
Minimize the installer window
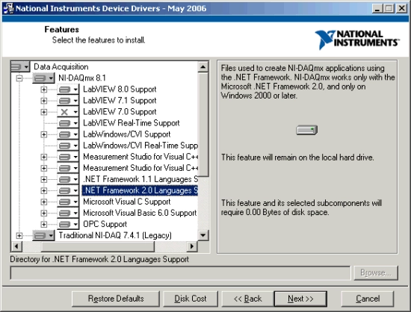[377, 9]
